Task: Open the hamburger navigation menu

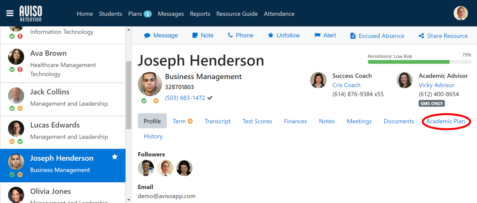Action: point(10,14)
